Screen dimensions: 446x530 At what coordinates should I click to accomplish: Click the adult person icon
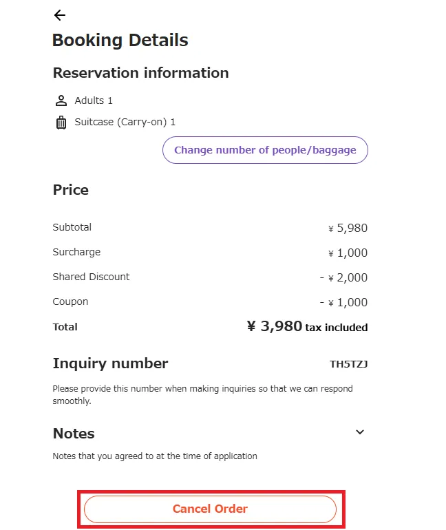click(x=61, y=100)
